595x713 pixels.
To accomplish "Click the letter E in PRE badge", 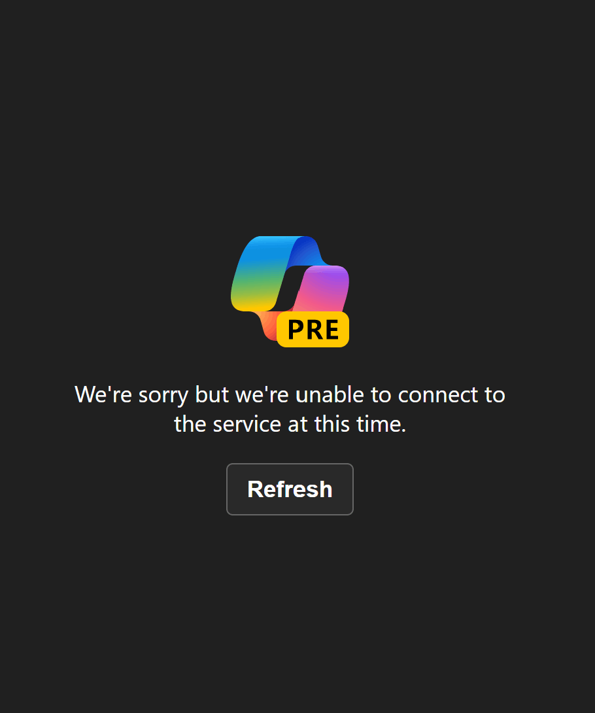I will click(x=331, y=330).
